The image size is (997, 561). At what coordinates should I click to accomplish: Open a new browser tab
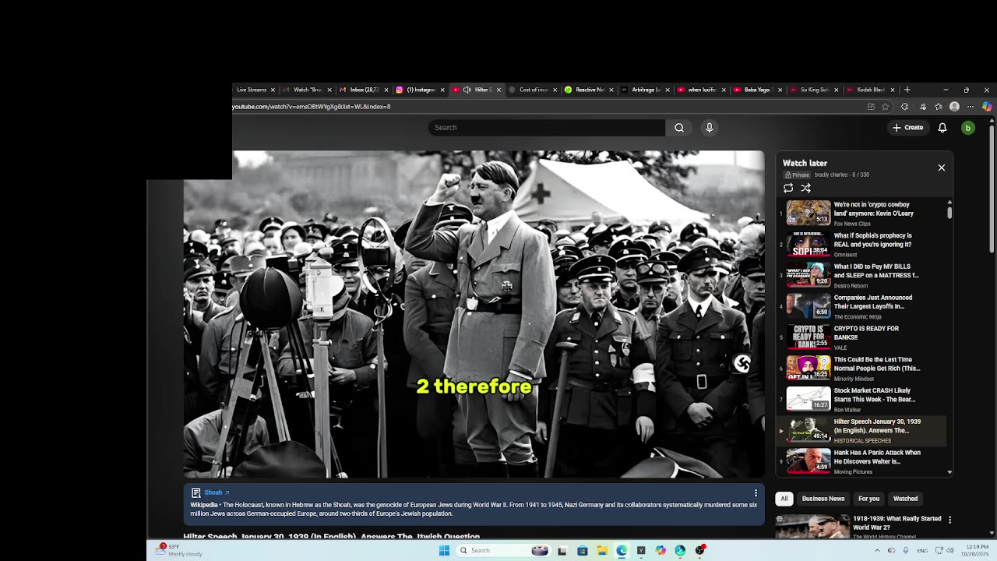(x=907, y=90)
